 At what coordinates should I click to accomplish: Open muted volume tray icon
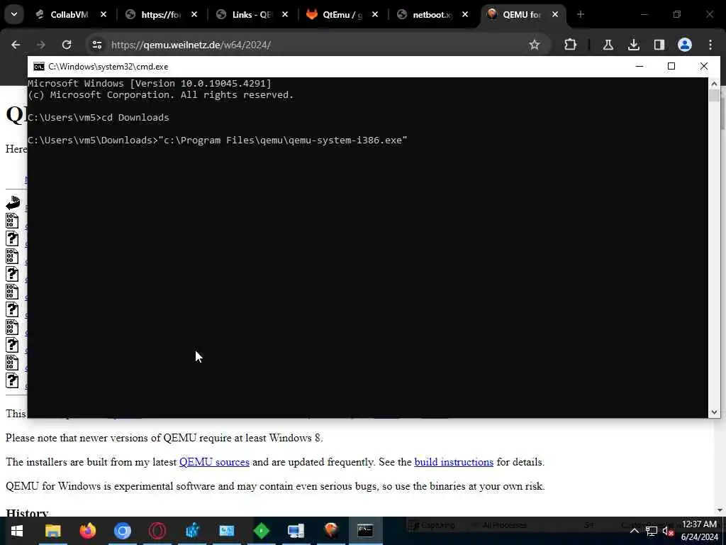pos(668,531)
